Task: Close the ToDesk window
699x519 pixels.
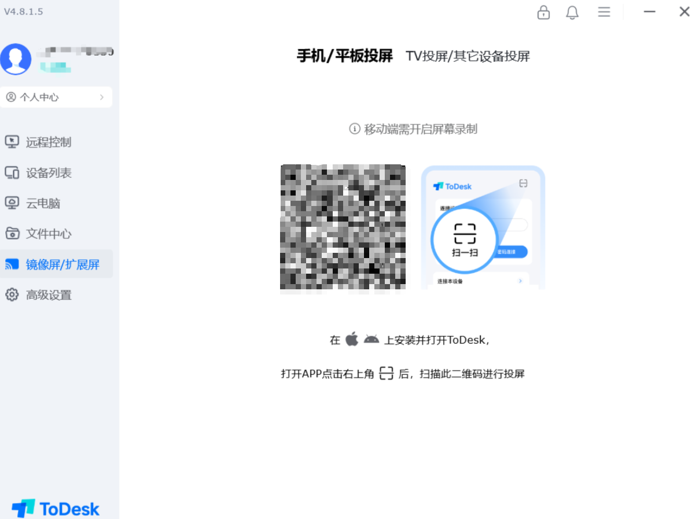Action: point(685,12)
